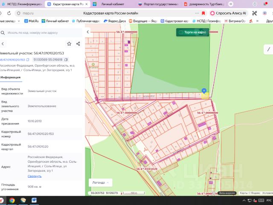Click the area value 908 кв. м
The height and width of the screenshot is (205, 273).
[x=34, y=187]
